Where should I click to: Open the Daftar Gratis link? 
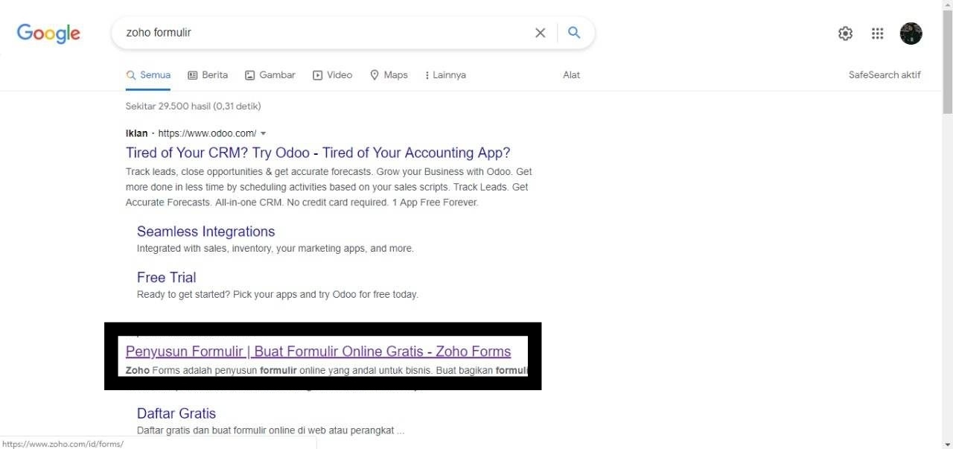pos(176,413)
